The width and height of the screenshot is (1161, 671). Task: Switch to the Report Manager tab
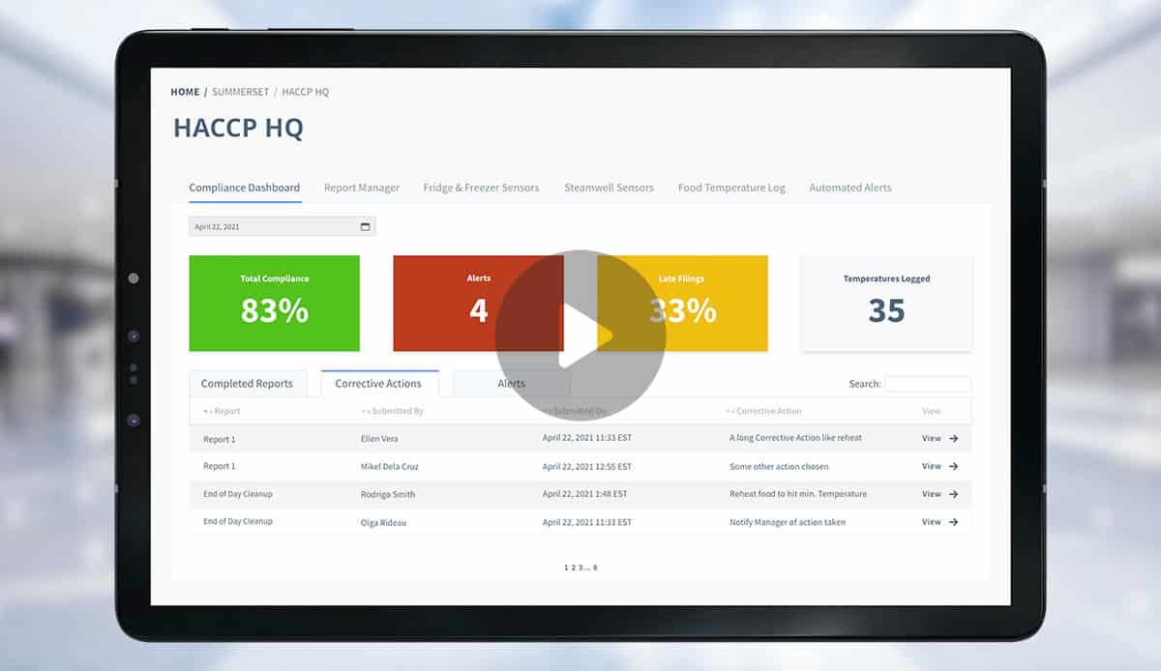pyautogui.click(x=362, y=187)
